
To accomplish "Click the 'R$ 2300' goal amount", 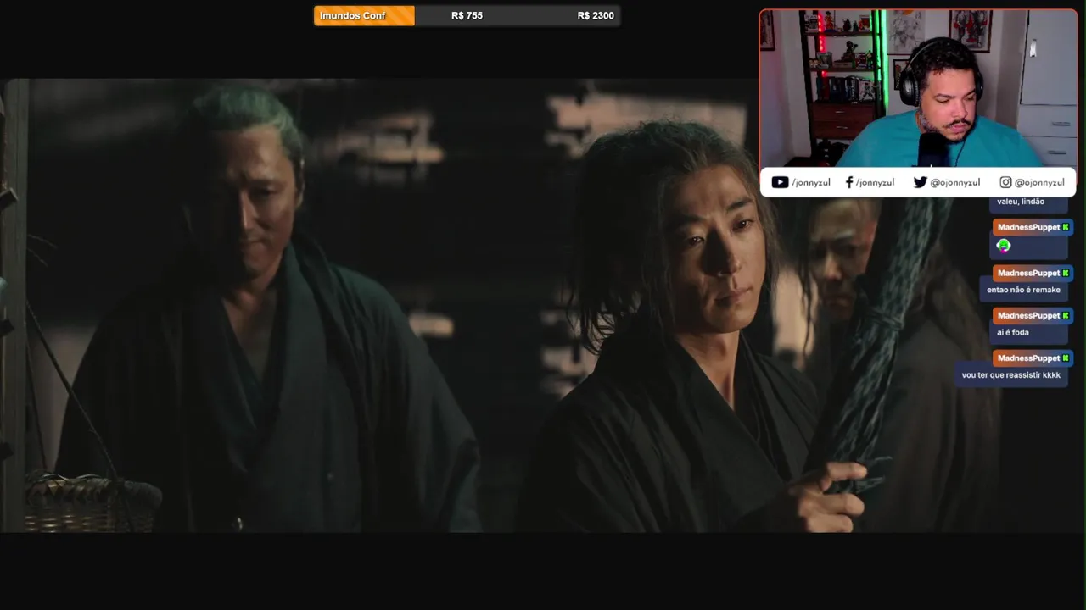I will click(596, 15).
